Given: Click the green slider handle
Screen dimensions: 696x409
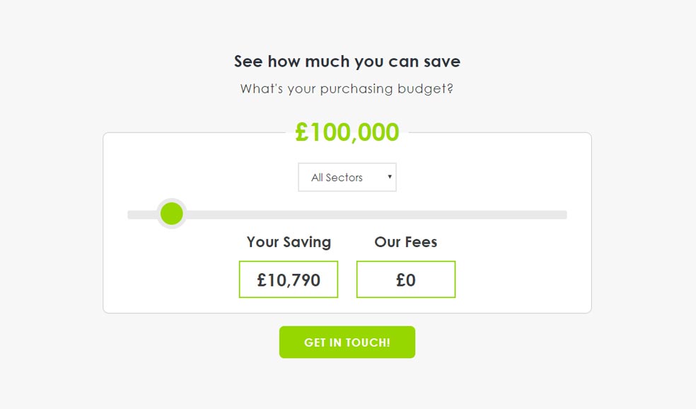Looking at the screenshot, I should pos(171,214).
